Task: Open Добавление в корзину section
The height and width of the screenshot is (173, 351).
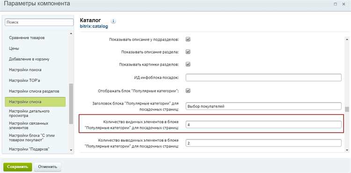Action: [x=29, y=59]
